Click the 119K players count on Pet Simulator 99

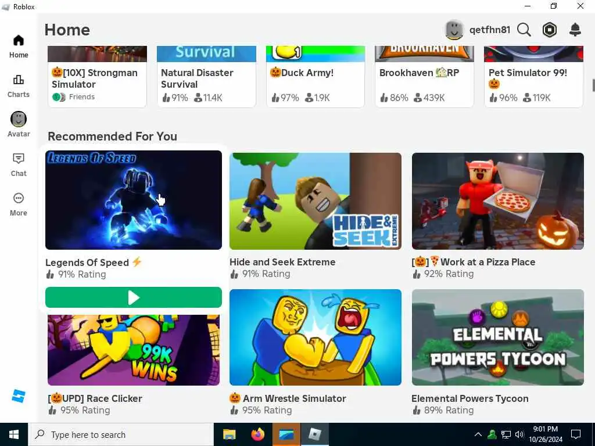pos(536,98)
